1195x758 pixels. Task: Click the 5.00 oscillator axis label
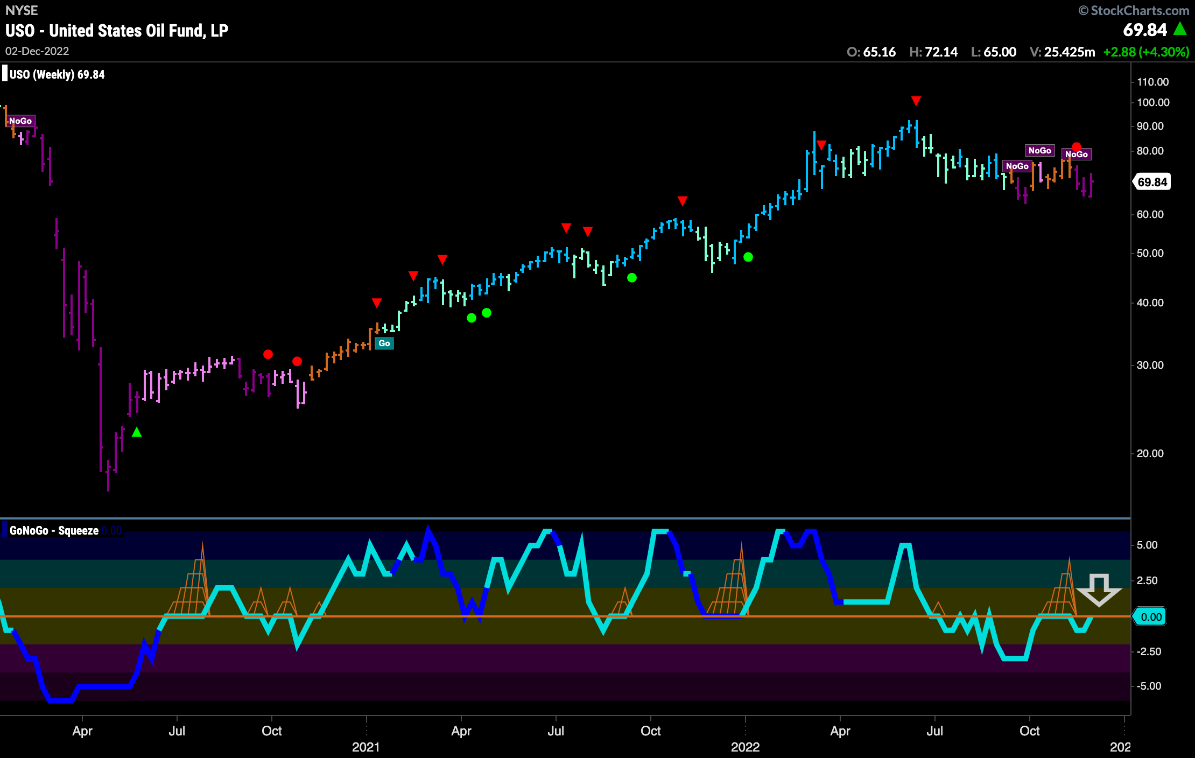click(x=1147, y=545)
